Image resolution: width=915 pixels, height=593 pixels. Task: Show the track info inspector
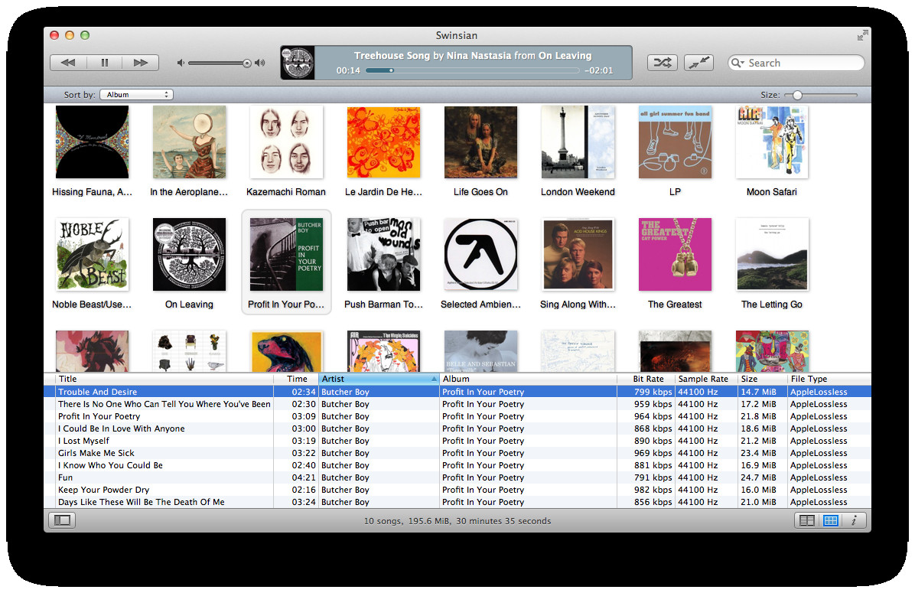tap(854, 520)
